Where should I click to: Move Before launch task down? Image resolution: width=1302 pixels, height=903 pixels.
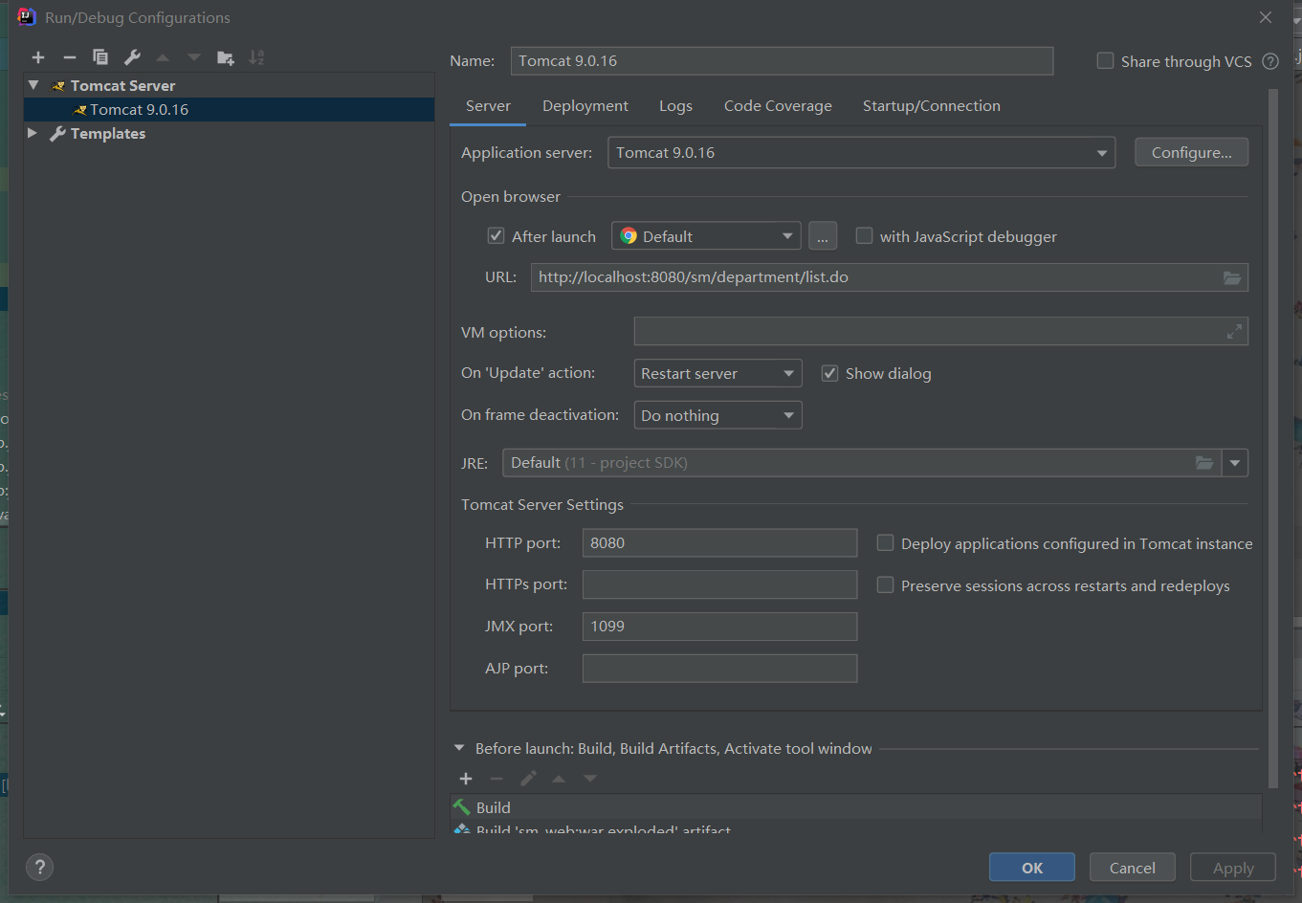pyautogui.click(x=590, y=779)
